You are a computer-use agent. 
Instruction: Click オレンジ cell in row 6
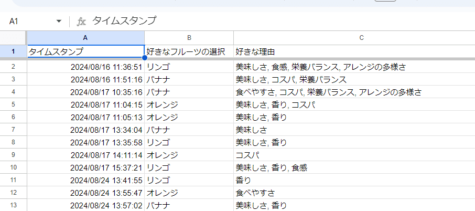[x=189, y=117]
